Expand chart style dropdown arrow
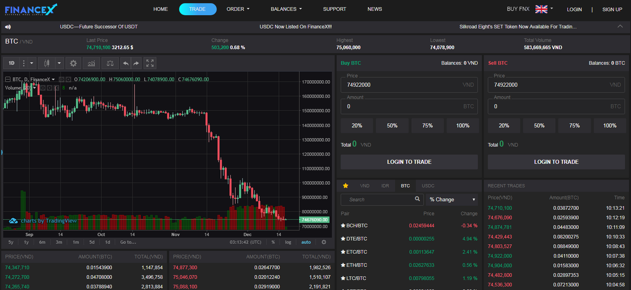Viewport: 631px width, 290px height. click(60, 63)
